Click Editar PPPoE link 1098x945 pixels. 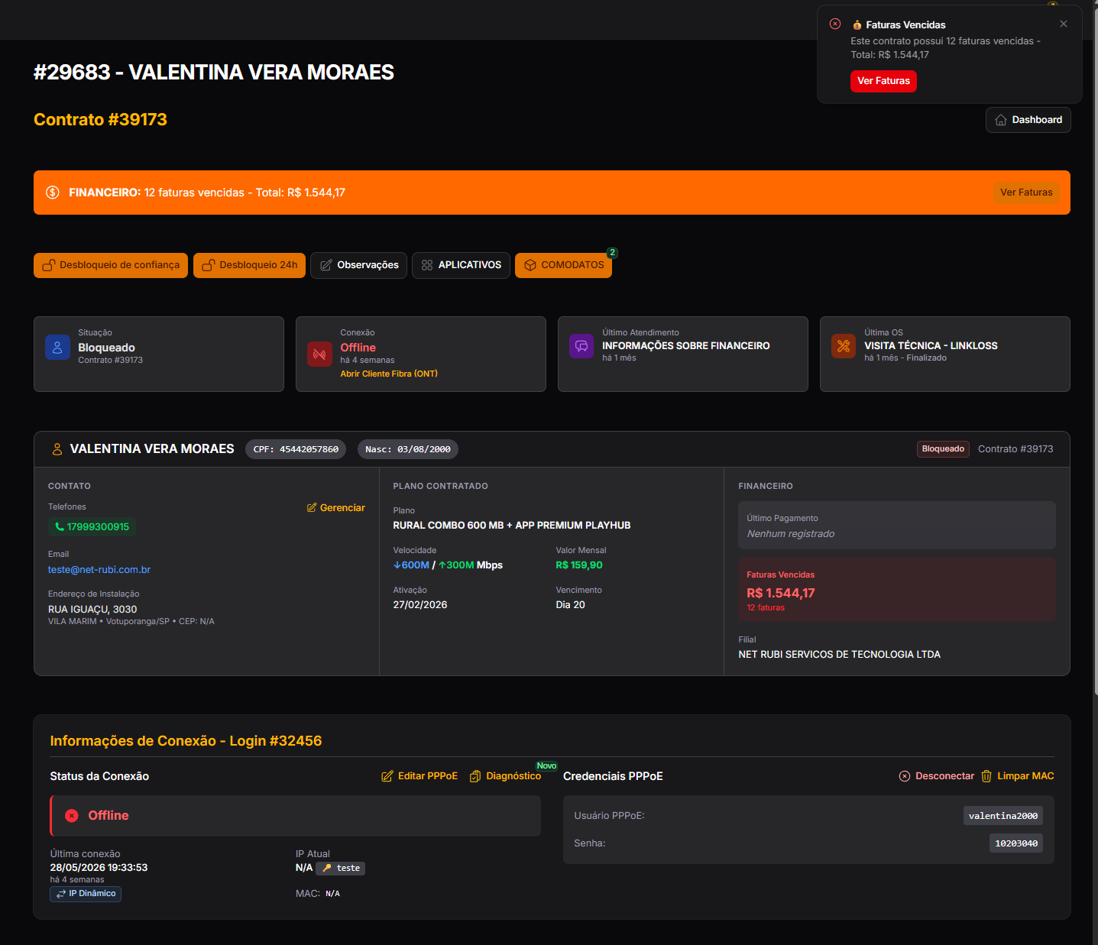[419, 776]
